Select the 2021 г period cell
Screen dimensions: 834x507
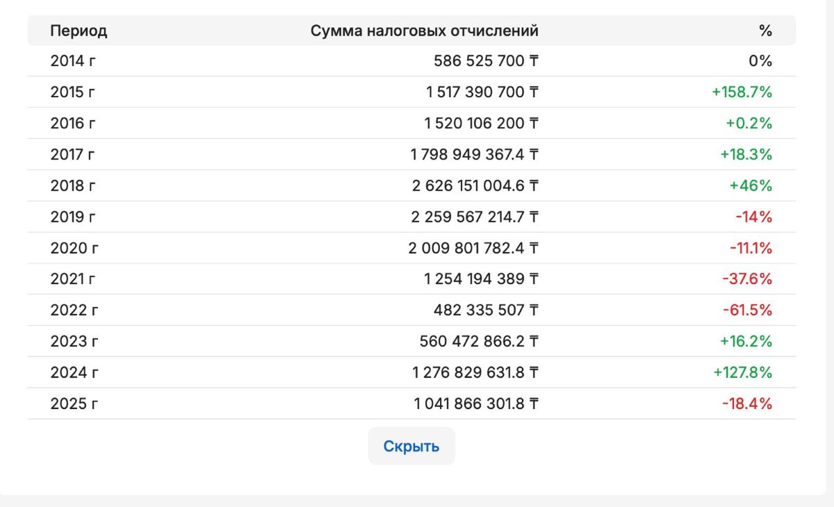[x=73, y=279]
